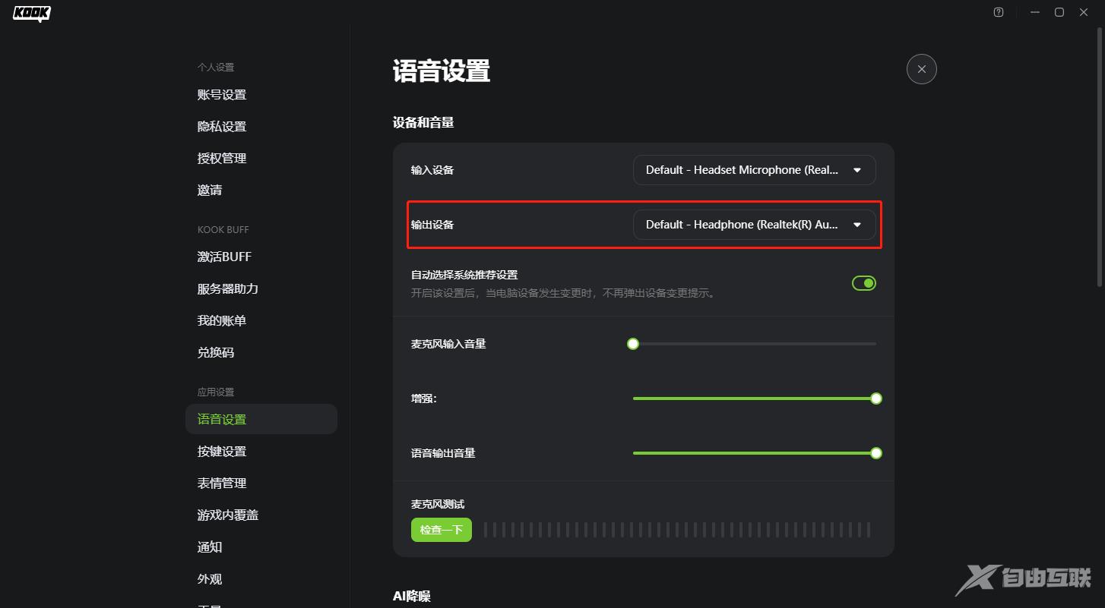Go to 游戏内覆盖 settings
This screenshot has width=1105, height=608.
228,515
